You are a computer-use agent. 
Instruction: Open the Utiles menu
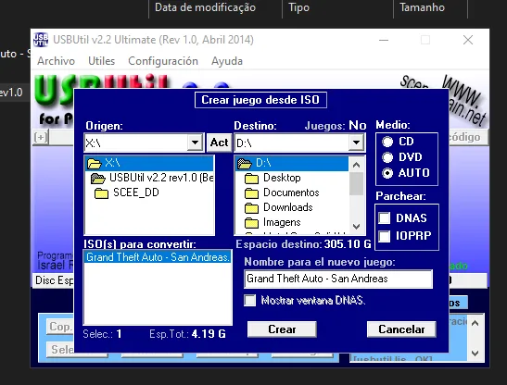[x=102, y=61]
